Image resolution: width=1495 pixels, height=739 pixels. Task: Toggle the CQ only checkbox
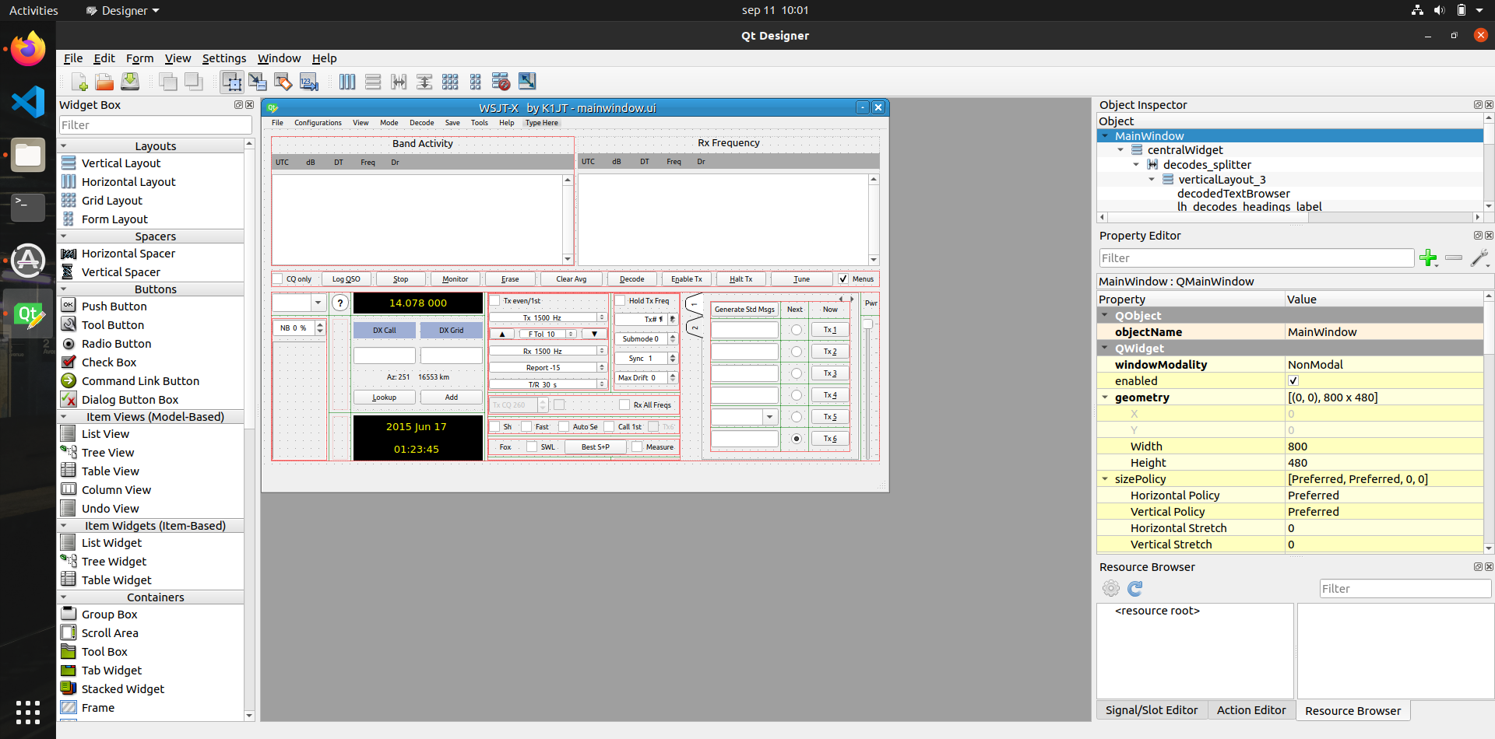tap(278, 279)
